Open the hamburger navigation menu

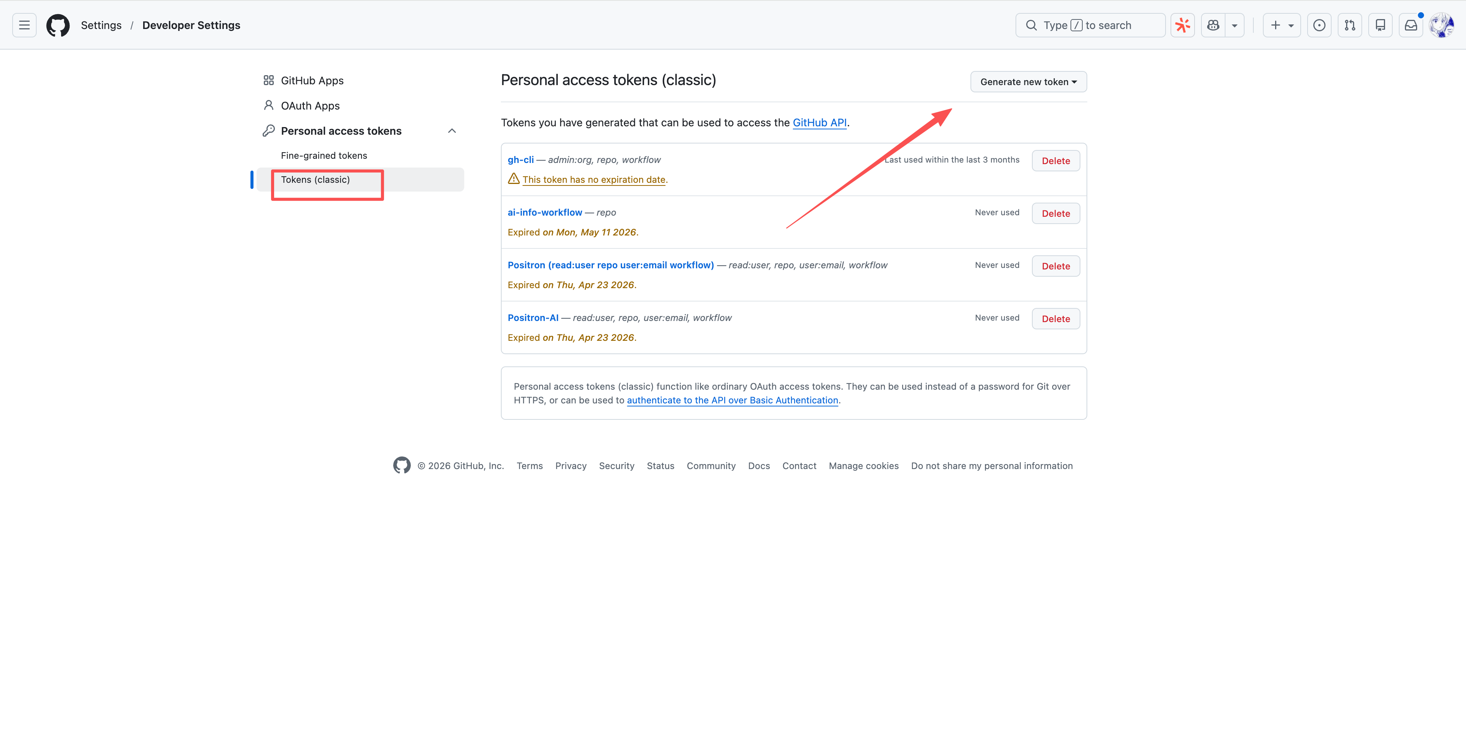pyautogui.click(x=24, y=25)
